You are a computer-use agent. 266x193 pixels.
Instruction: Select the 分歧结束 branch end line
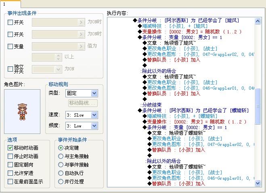coord(151,105)
